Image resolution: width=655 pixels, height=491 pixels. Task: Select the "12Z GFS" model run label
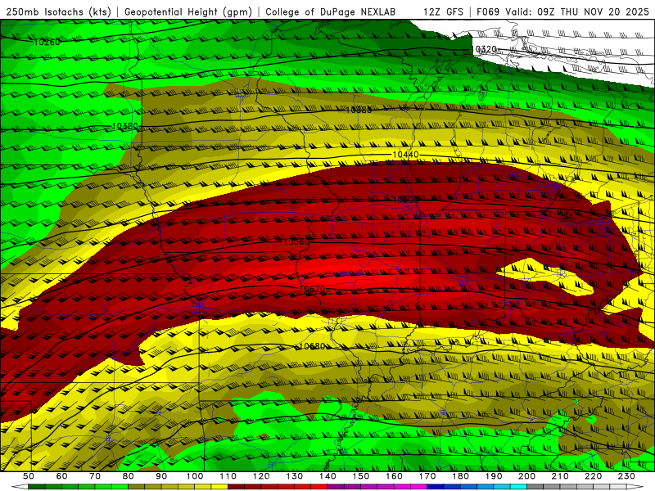click(443, 12)
